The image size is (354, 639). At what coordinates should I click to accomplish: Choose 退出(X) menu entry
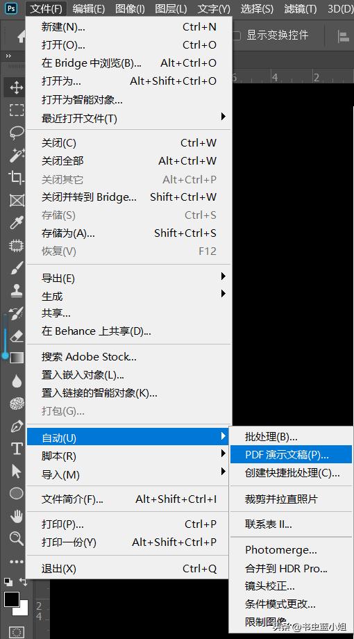pos(128,568)
